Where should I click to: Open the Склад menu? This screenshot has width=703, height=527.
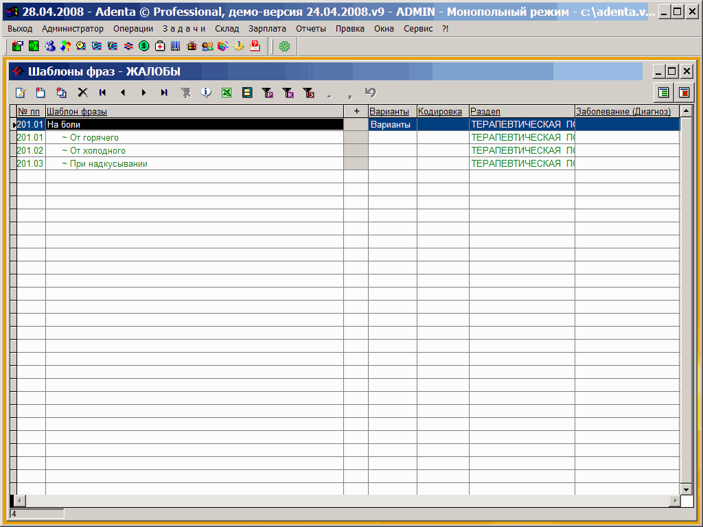pos(227,29)
